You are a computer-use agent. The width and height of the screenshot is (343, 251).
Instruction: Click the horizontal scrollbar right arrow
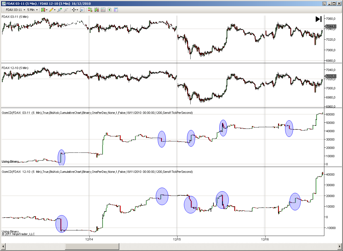click(339, 247)
